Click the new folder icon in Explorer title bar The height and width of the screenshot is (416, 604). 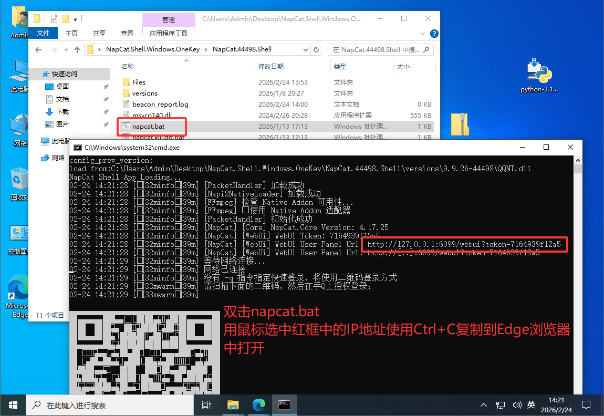pos(66,18)
